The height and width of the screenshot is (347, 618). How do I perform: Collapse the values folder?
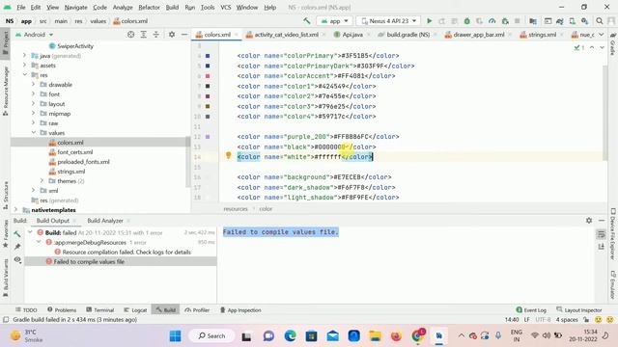(34, 133)
